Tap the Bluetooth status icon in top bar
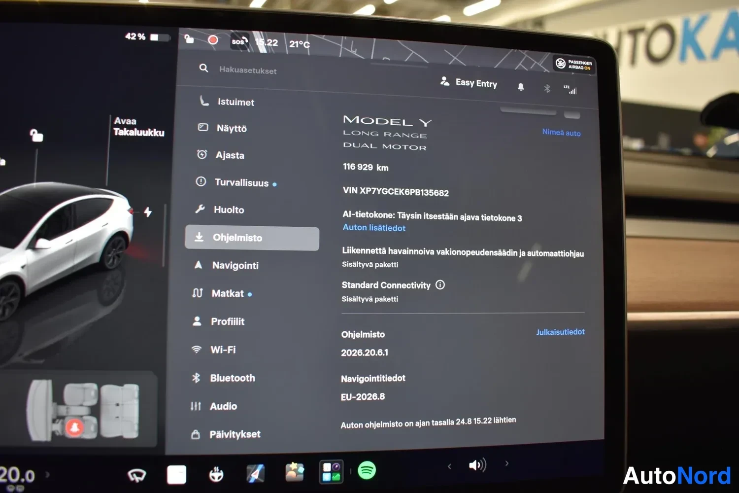 [547, 89]
